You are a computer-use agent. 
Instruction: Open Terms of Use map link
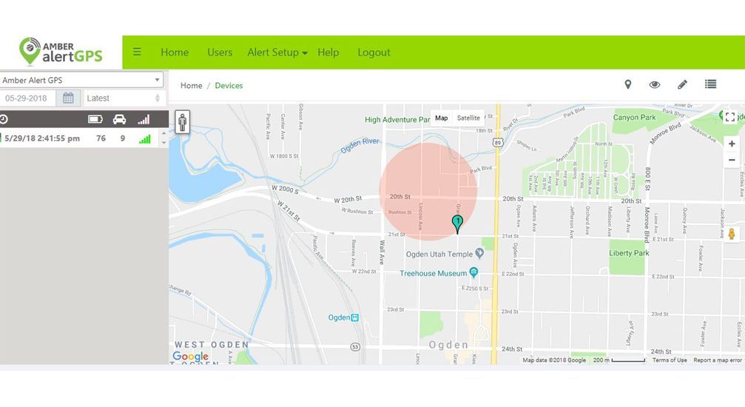click(670, 360)
